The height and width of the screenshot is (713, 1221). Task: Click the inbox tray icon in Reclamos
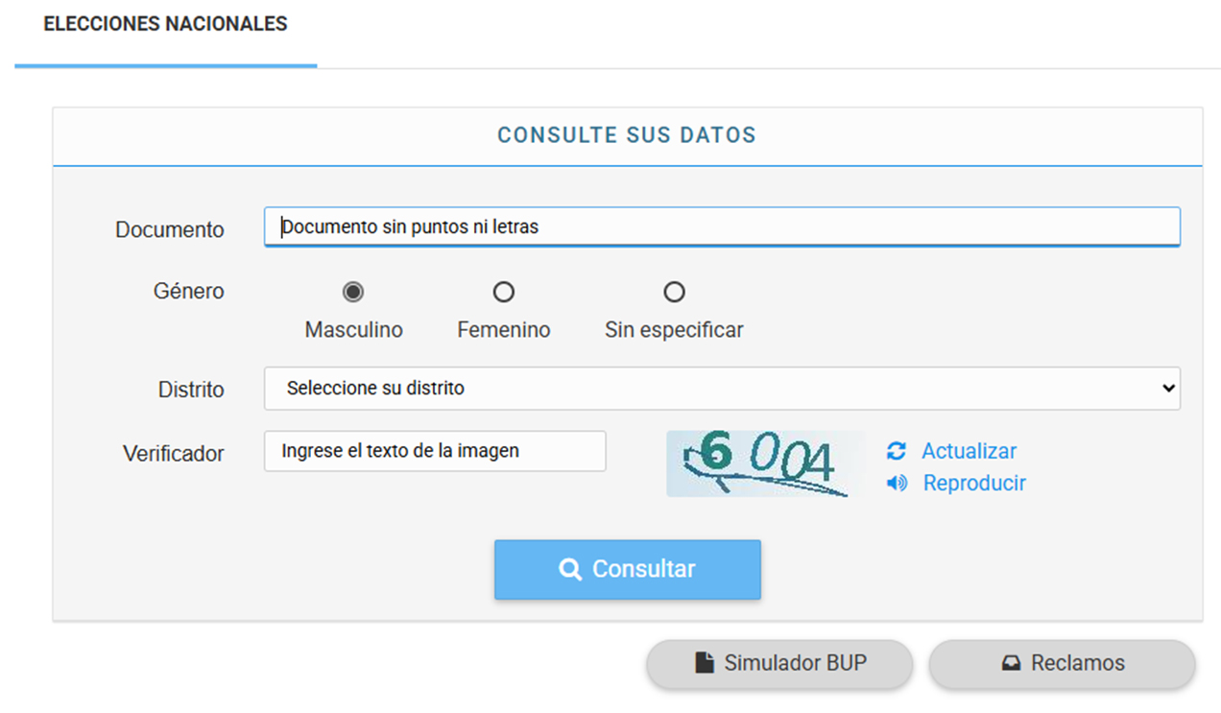pyautogui.click(x=1011, y=663)
